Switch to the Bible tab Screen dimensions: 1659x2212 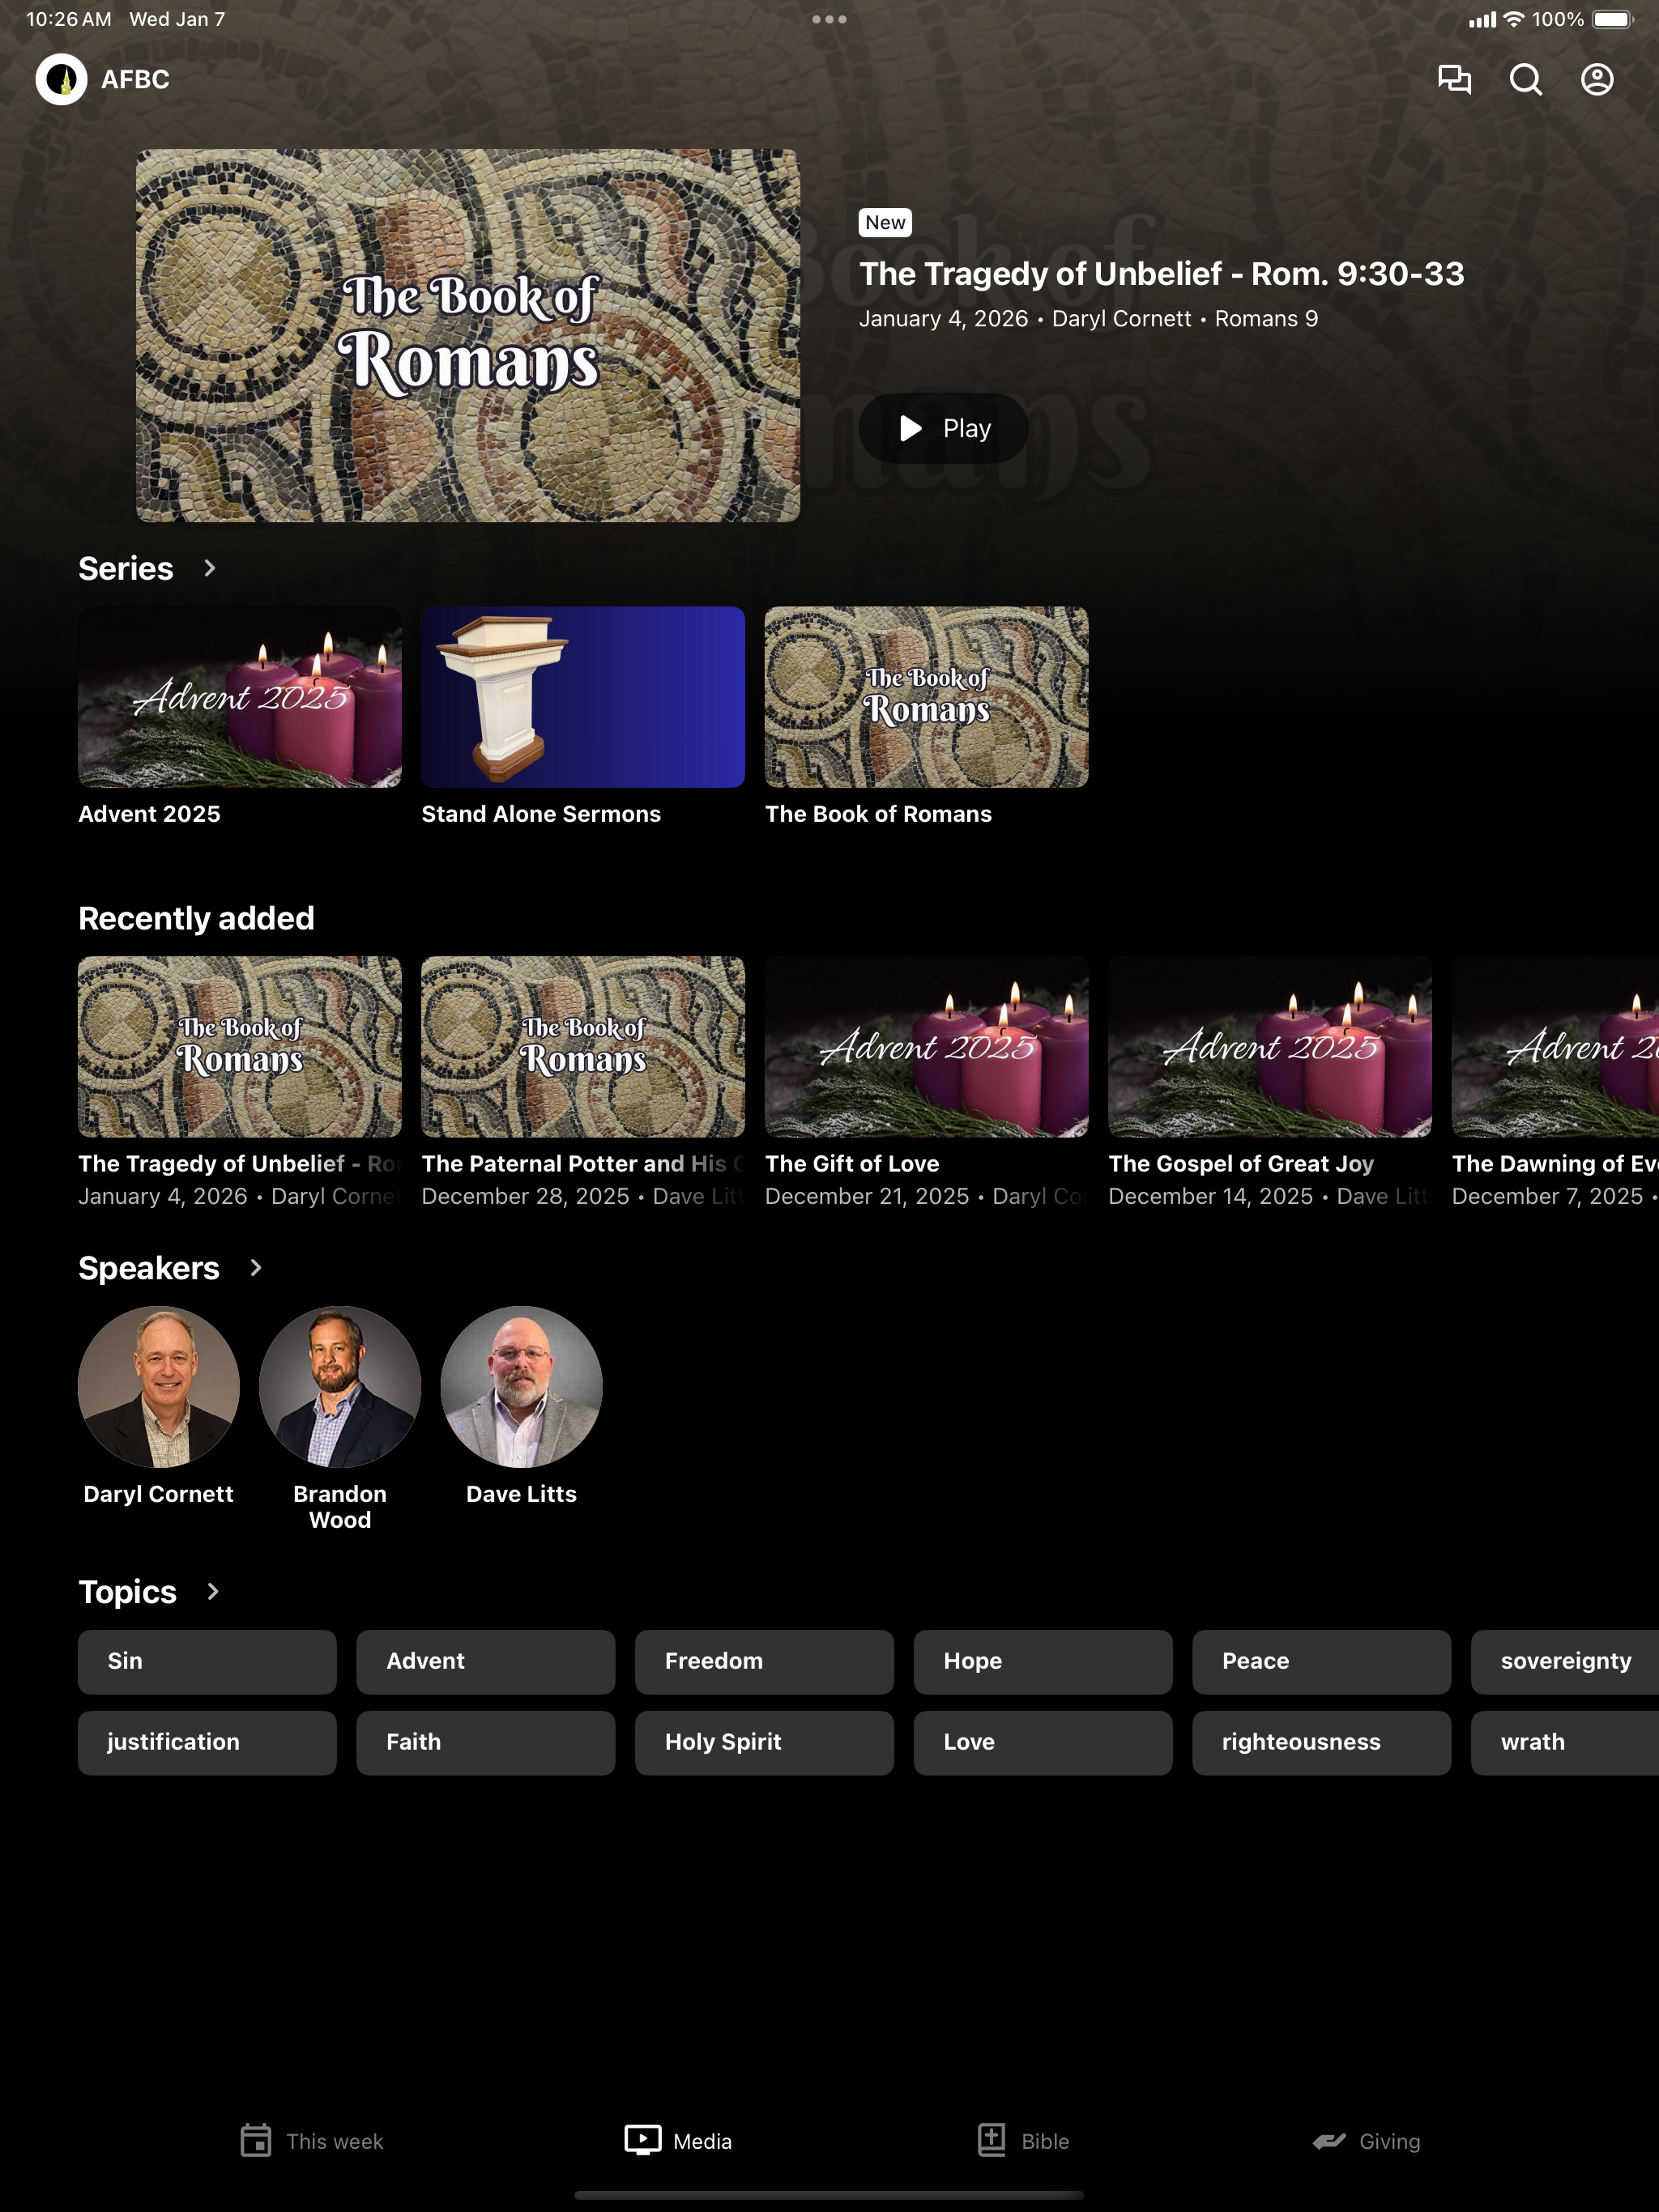1022,2141
